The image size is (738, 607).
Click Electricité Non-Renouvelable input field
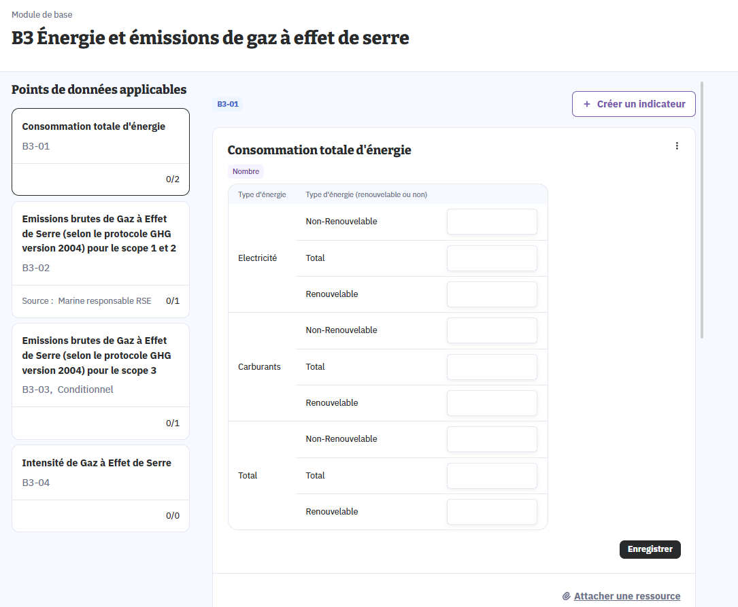click(x=492, y=222)
